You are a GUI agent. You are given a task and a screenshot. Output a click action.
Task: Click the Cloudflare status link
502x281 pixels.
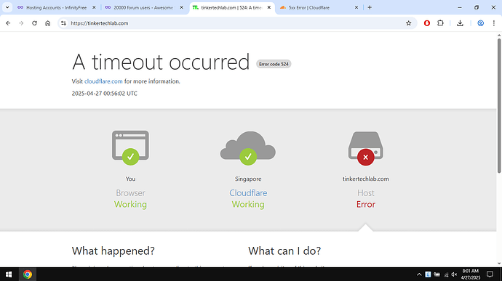[248, 192]
